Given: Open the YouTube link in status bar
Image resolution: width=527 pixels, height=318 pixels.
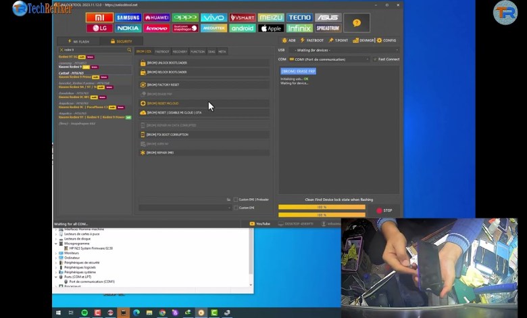Looking at the screenshot, I should pyautogui.click(x=260, y=224).
